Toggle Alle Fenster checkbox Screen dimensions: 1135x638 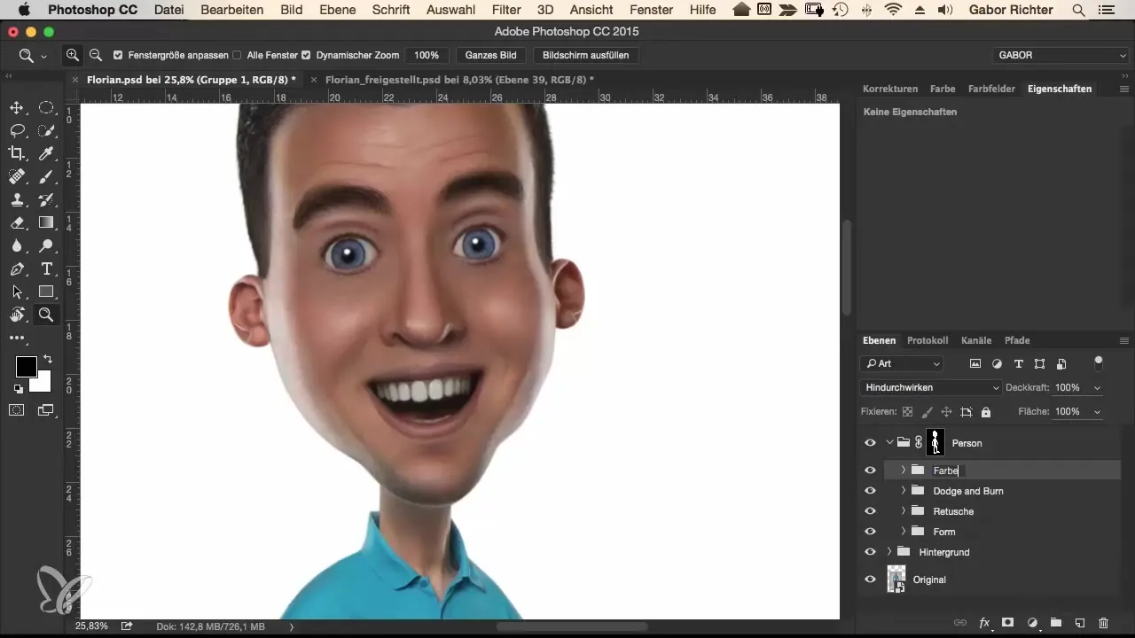point(237,55)
